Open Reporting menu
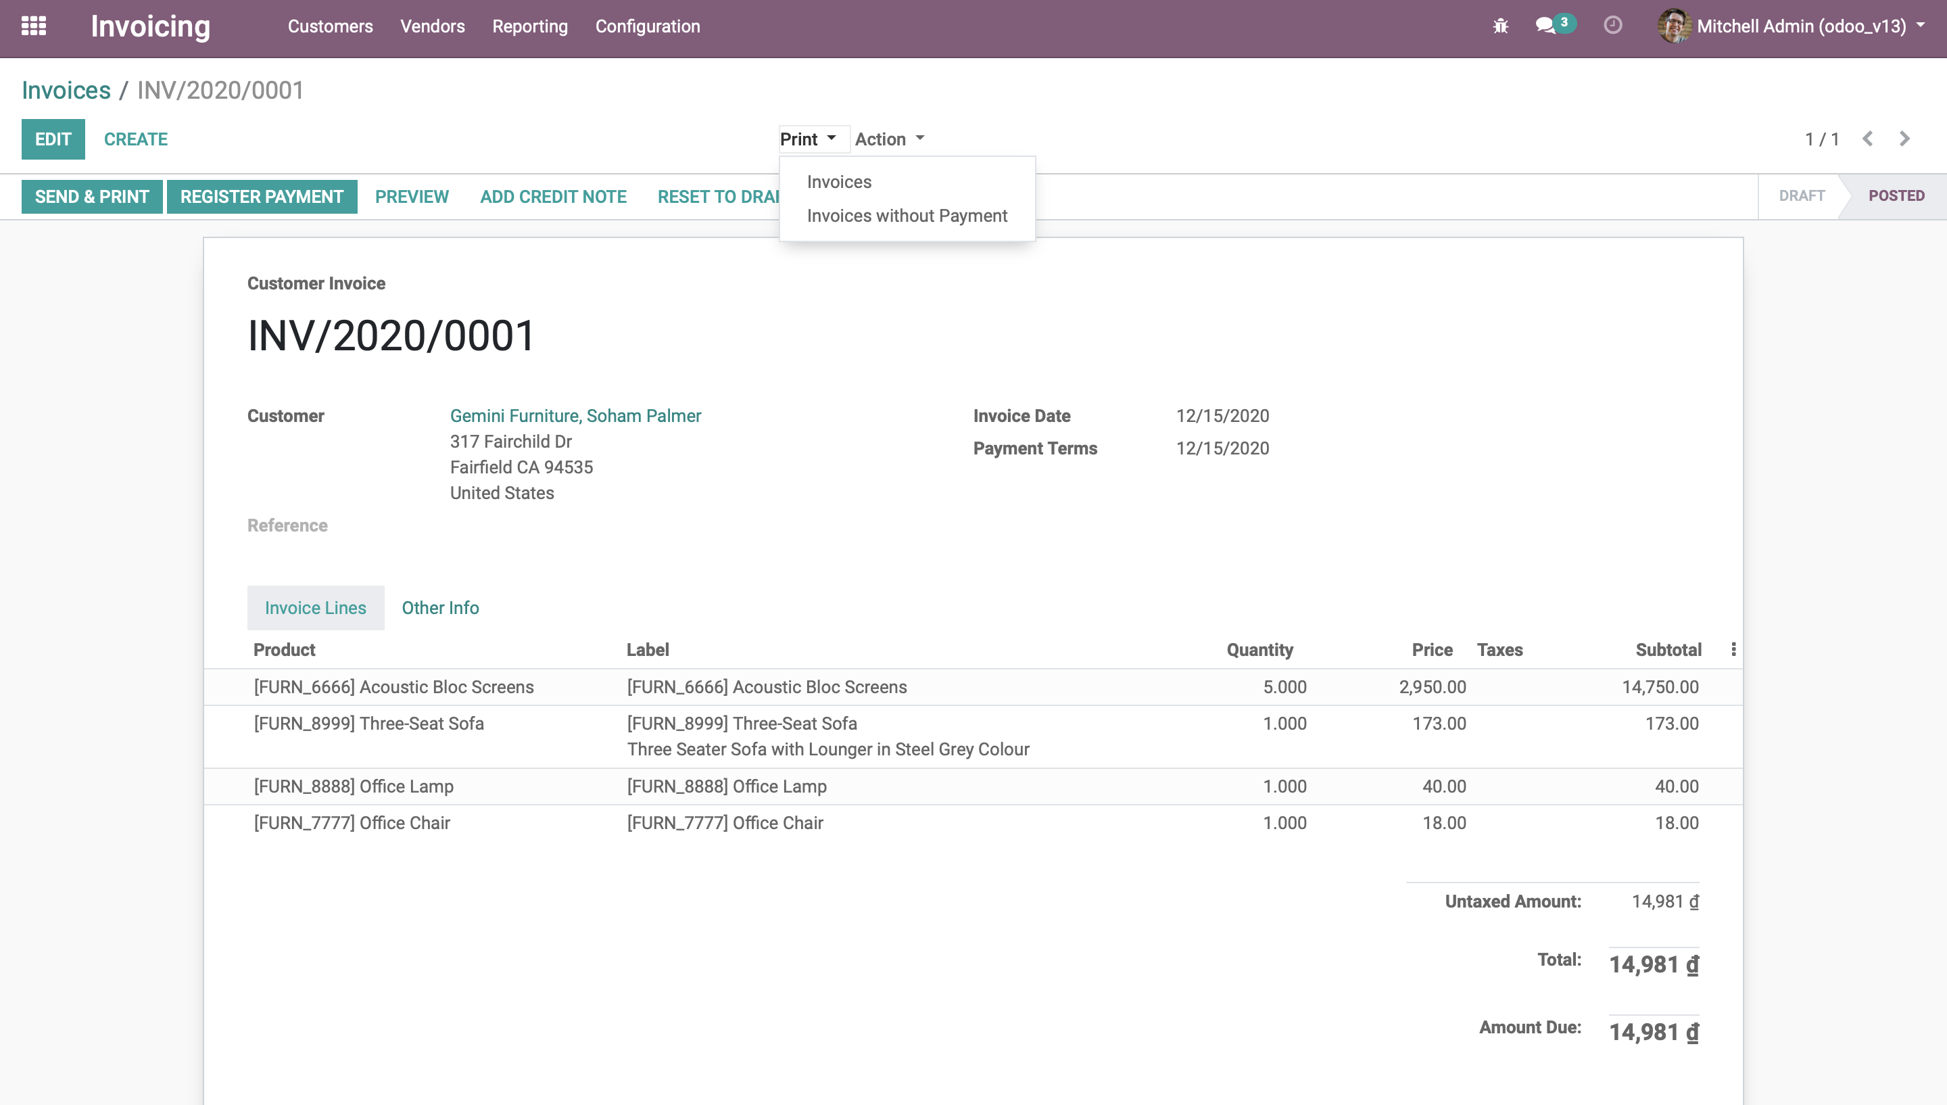The width and height of the screenshot is (1947, 1105). [x=529, y=26]
